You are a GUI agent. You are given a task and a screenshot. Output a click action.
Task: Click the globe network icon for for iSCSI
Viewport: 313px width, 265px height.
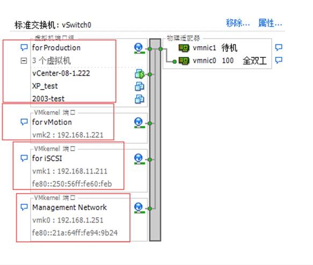point(139,159)
